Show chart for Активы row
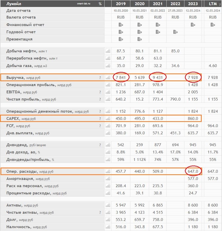Screen dimensions: 222x231 pos(108,205)
